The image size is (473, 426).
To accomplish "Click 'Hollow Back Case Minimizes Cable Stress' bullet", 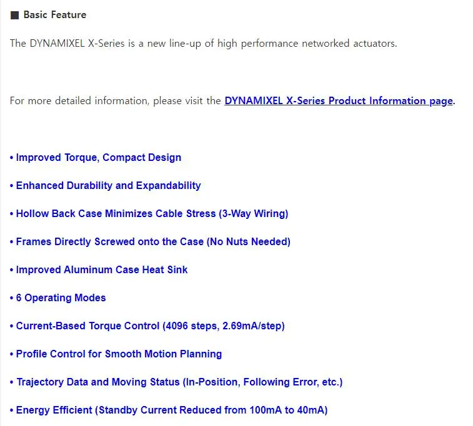I will (149, 213).
